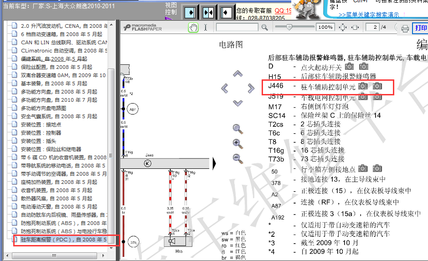Open second camera photo for 行李箱左侧接地点
Image resolution: width=428 pixels, height=261 pixels.
click(x=377, y=168)
